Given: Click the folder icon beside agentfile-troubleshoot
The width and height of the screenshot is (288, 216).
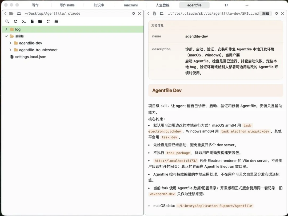Looking at the screenshot, I should point(16,50).
